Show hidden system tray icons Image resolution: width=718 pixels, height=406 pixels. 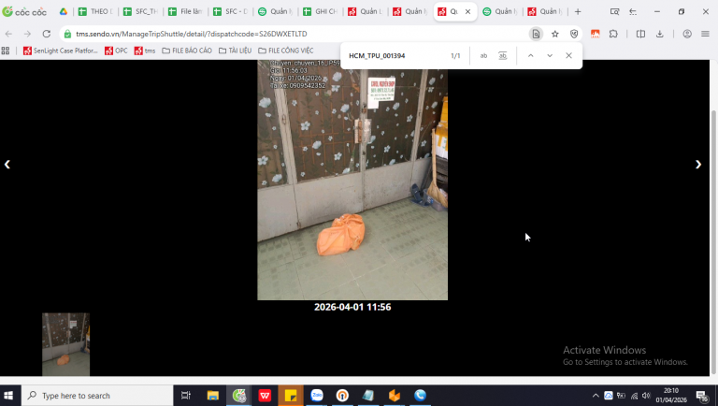tap(596, 396)
